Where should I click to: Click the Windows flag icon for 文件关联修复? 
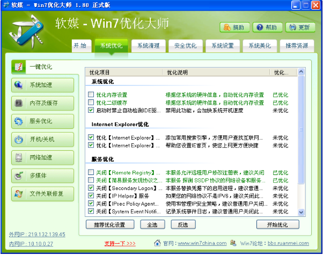(19, 194)
